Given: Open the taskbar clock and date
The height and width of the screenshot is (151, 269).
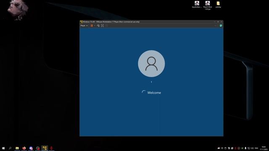Looking at the screenshot, I should (264, 148).
